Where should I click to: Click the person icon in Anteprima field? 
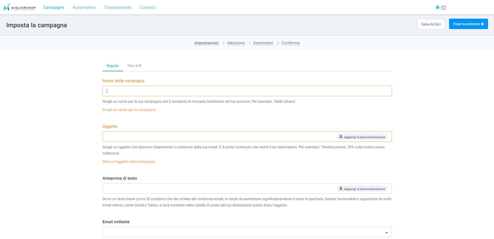(341, 188)
